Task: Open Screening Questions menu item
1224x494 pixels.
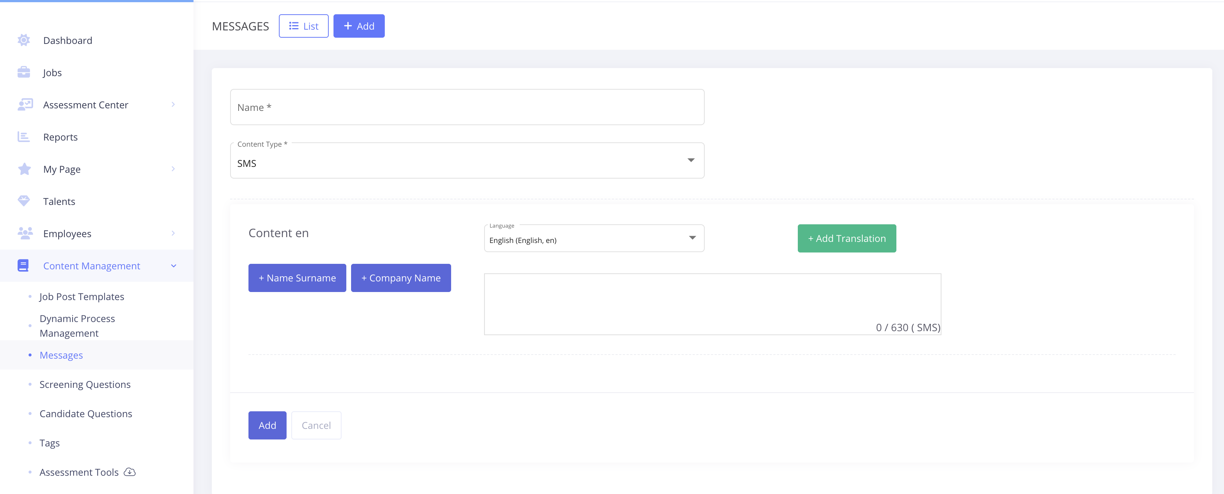Action: click(x=85, y=384)
